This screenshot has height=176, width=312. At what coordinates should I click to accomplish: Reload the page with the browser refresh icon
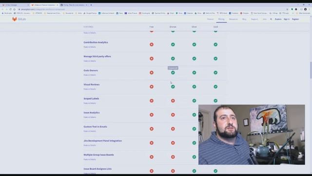(10, 9)
